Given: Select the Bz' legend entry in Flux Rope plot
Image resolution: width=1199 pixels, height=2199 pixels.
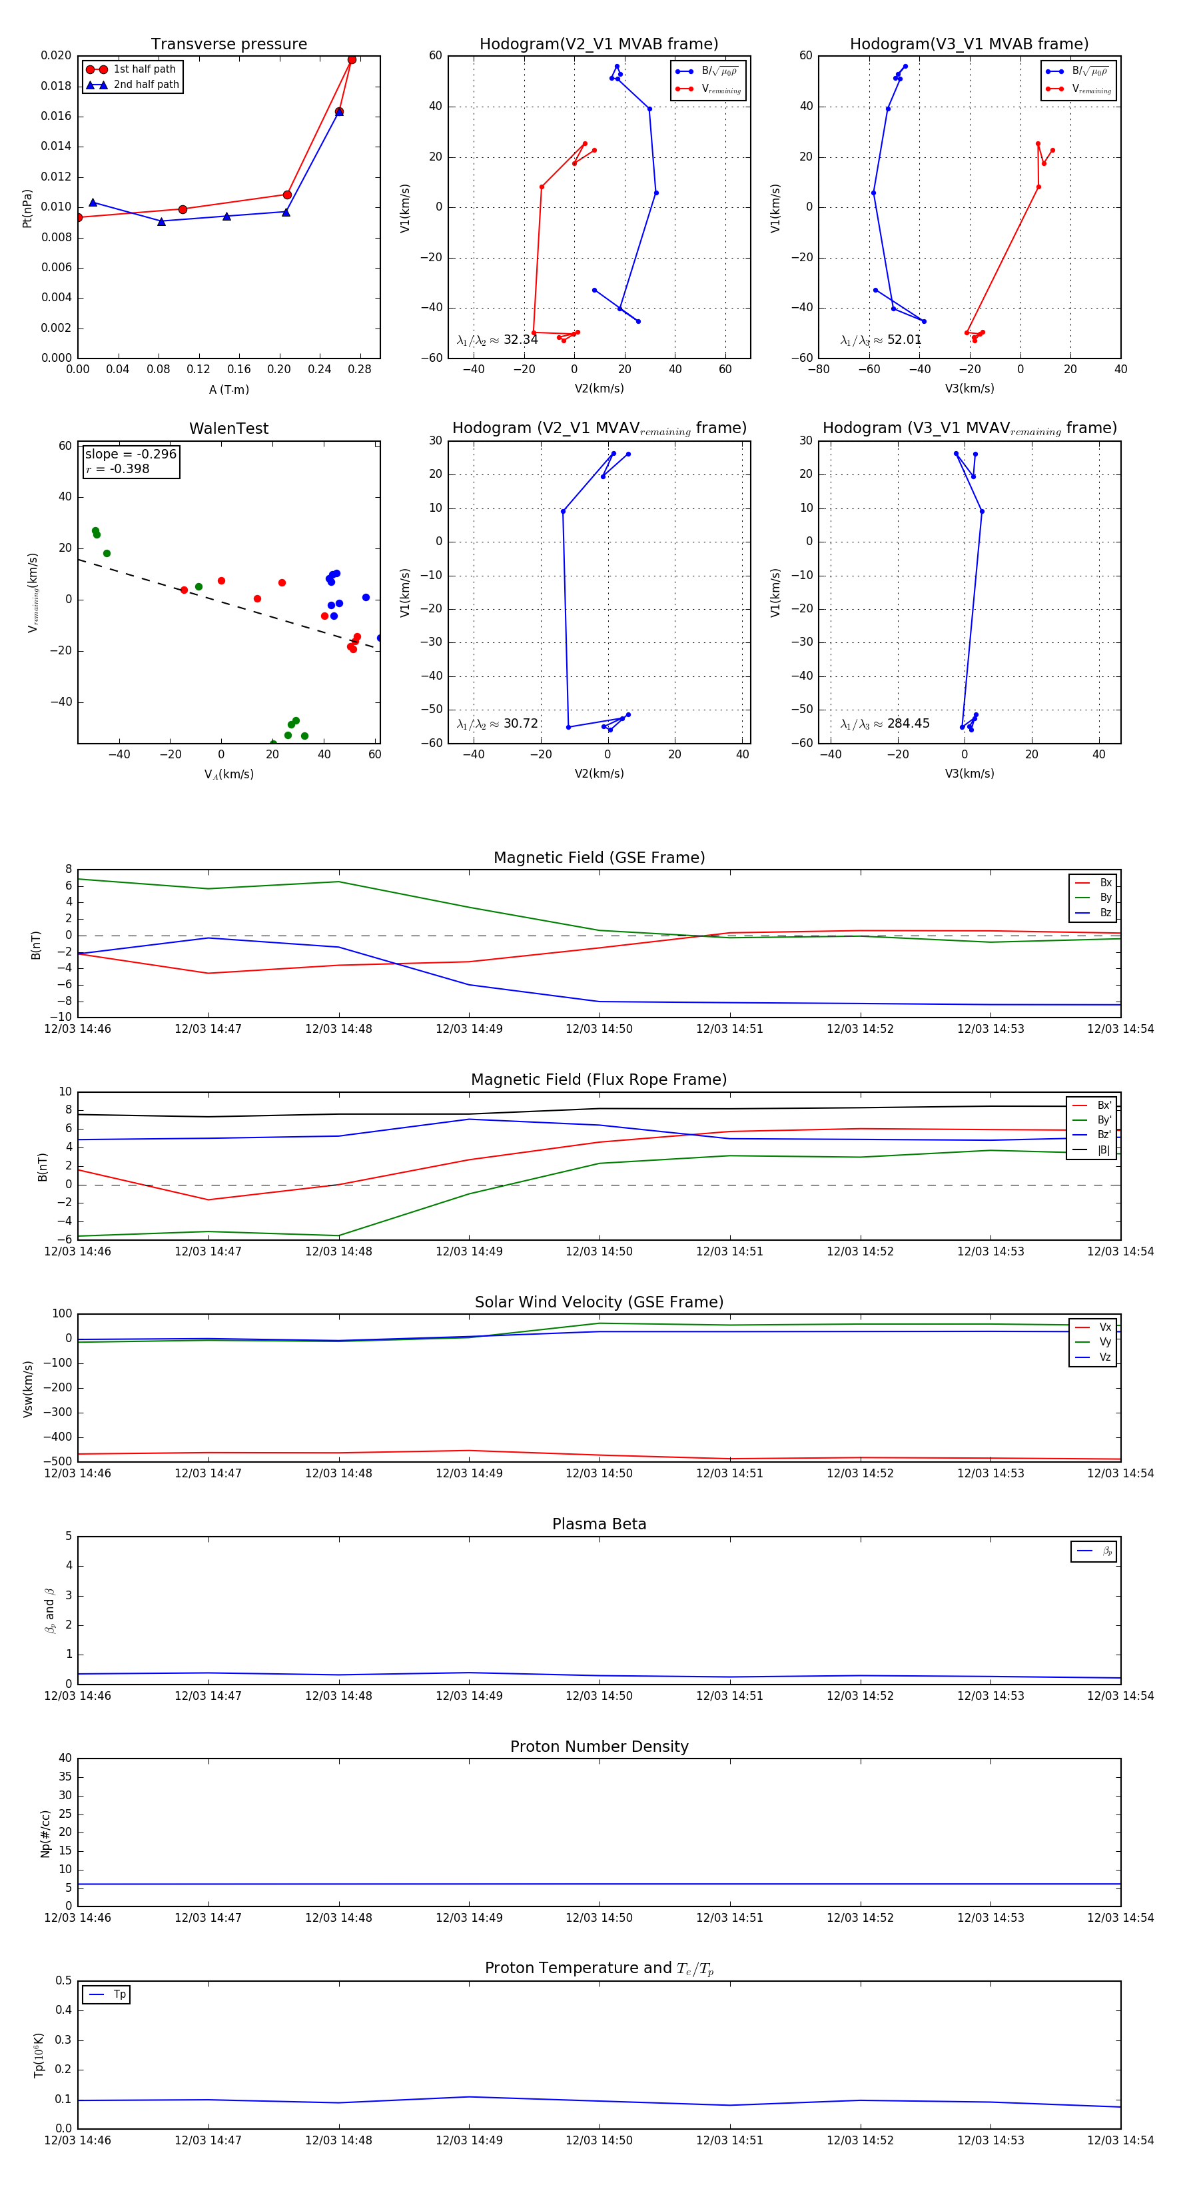Looking at the screenshot, I should tap(1092, 1135).
